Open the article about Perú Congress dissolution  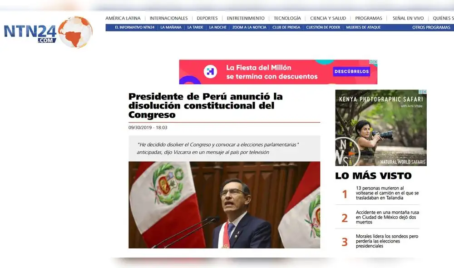tap(206, 105)
